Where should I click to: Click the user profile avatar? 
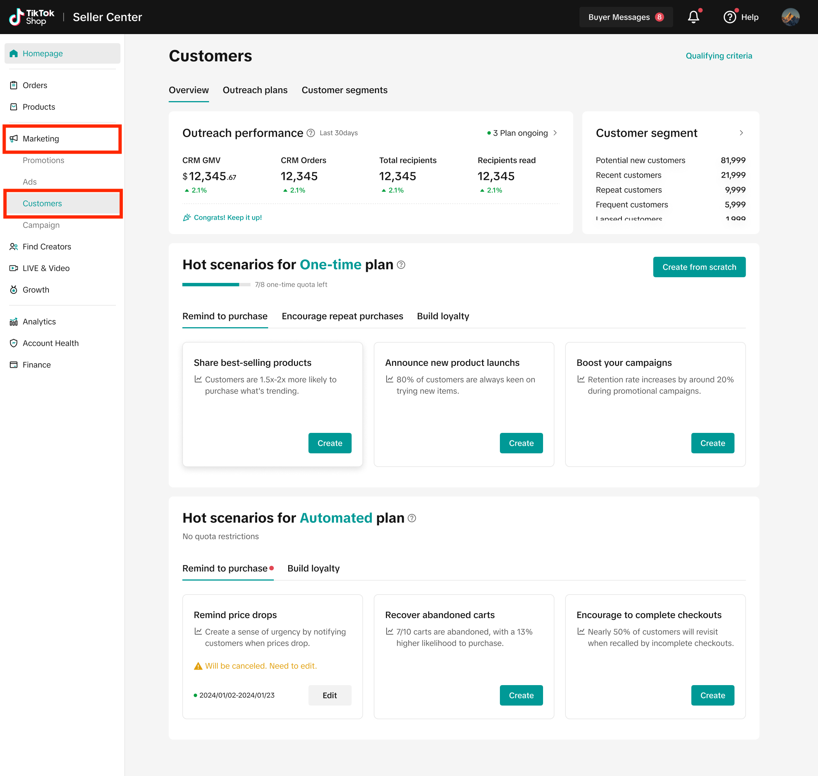[790, 17]
